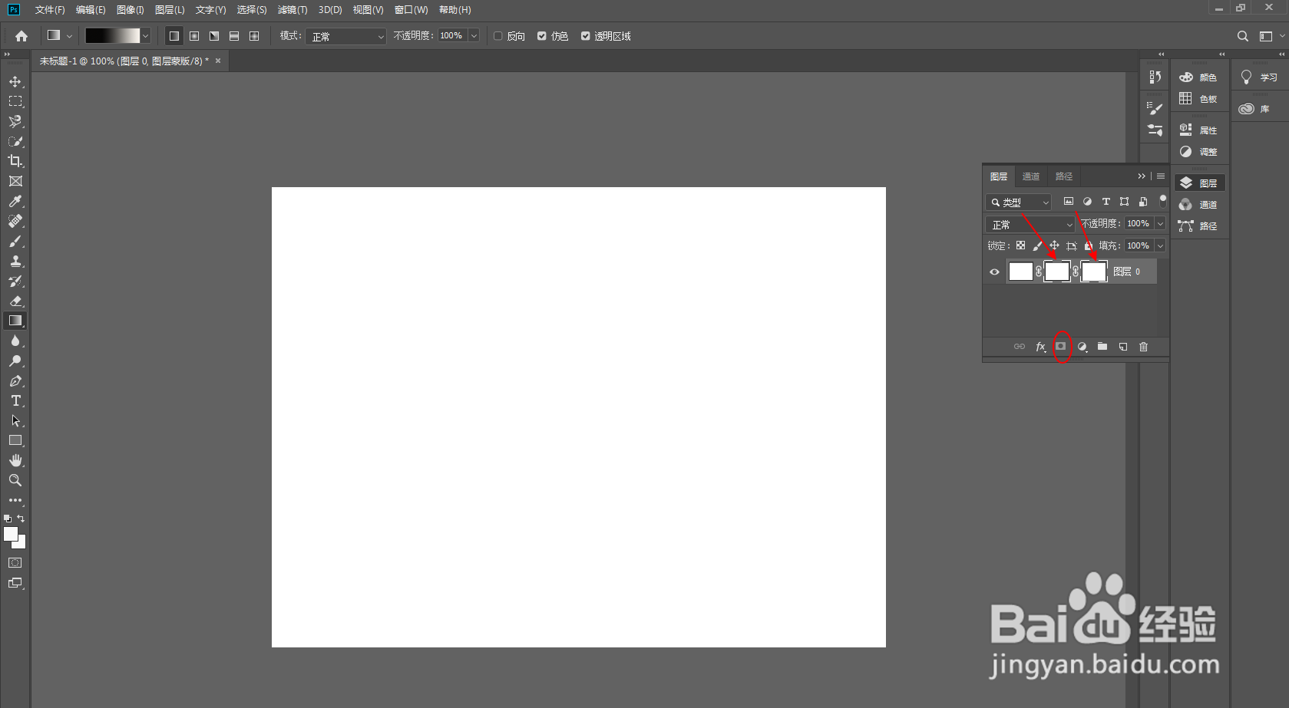Hide 图层 0 with eye icon
This screenshot has height=708, width=1289.
pyautogui.click(x=994, y=272)
